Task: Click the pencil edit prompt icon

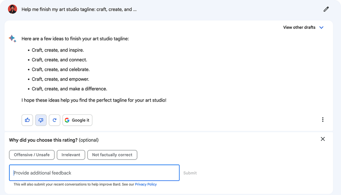Action: (326, 9)
